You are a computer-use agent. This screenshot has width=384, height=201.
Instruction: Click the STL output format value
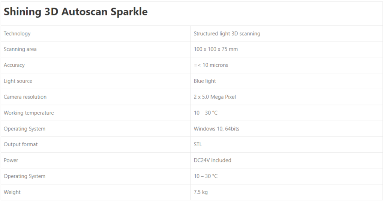pos(198,144)
